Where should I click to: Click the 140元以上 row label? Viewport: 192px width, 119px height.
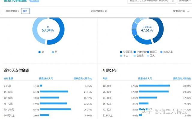click(9, 115)
